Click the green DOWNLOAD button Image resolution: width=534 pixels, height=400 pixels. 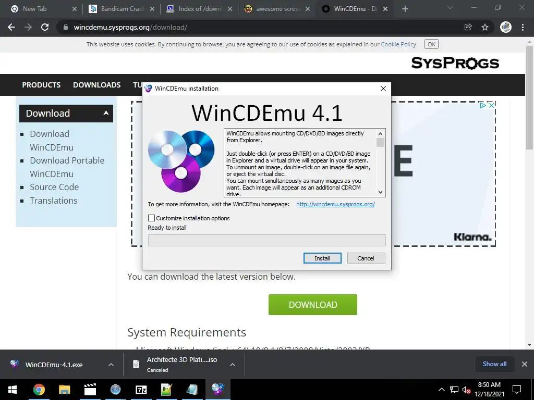click(313, 304)
